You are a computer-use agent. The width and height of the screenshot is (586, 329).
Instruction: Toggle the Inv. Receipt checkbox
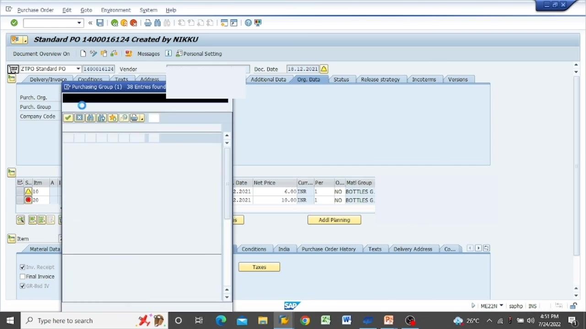[22, 267]
